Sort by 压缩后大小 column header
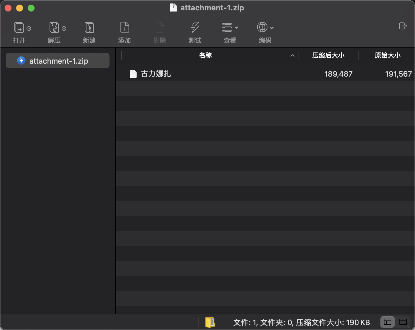 point(328,55)
